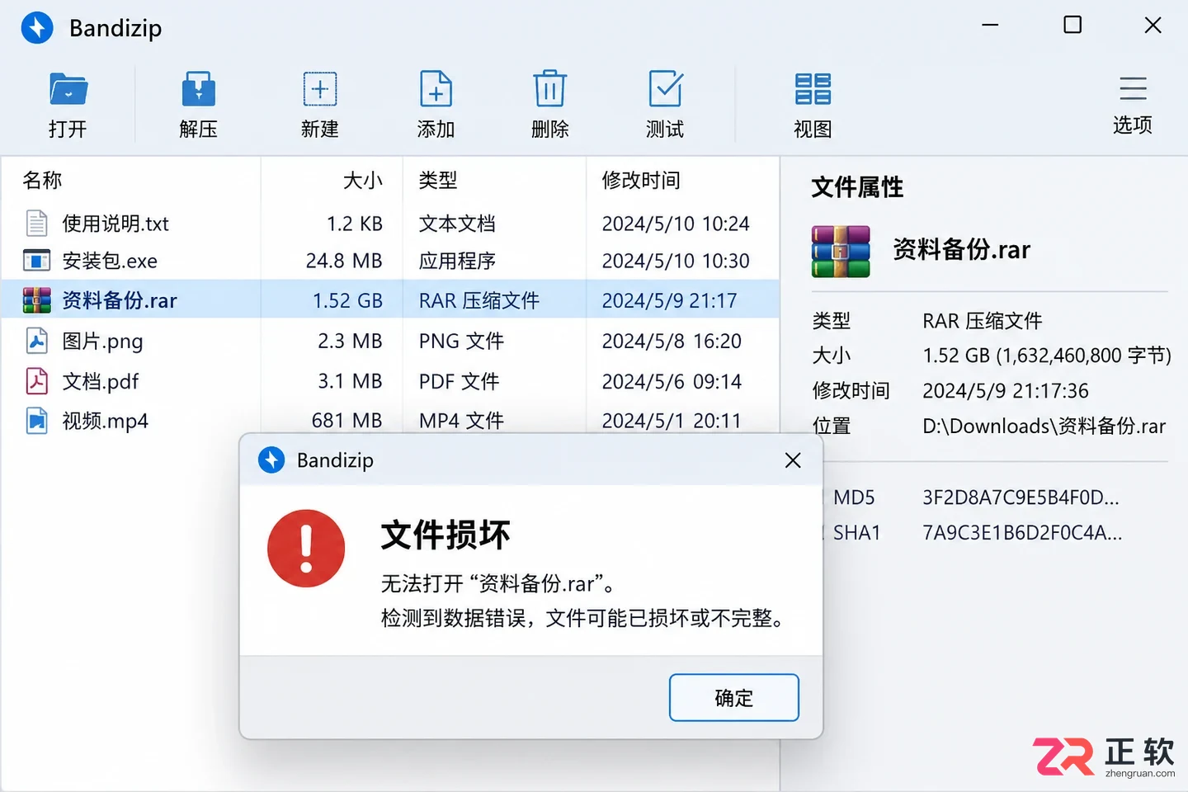Close the 文件损坏 error dialog
The image size is (1188, 792).
click(793, 460)
